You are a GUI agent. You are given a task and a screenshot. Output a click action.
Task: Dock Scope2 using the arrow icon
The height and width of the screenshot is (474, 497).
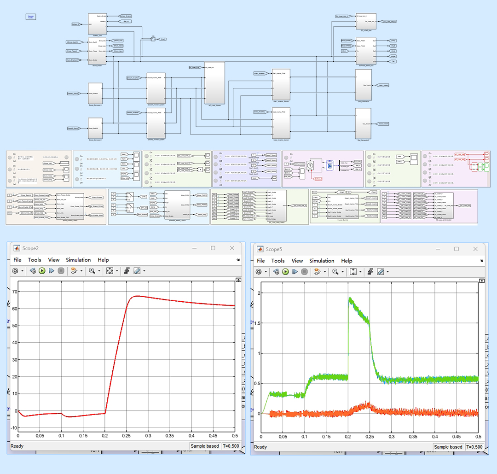point(238,260)
